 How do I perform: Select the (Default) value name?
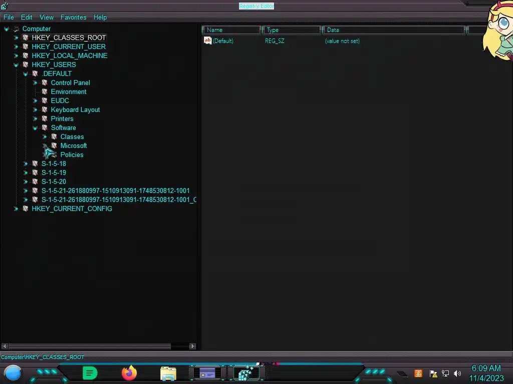[223, 41]
